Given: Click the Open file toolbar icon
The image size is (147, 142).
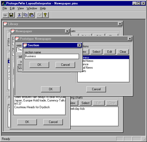Looking at the screenshot, I should (5, 15).
